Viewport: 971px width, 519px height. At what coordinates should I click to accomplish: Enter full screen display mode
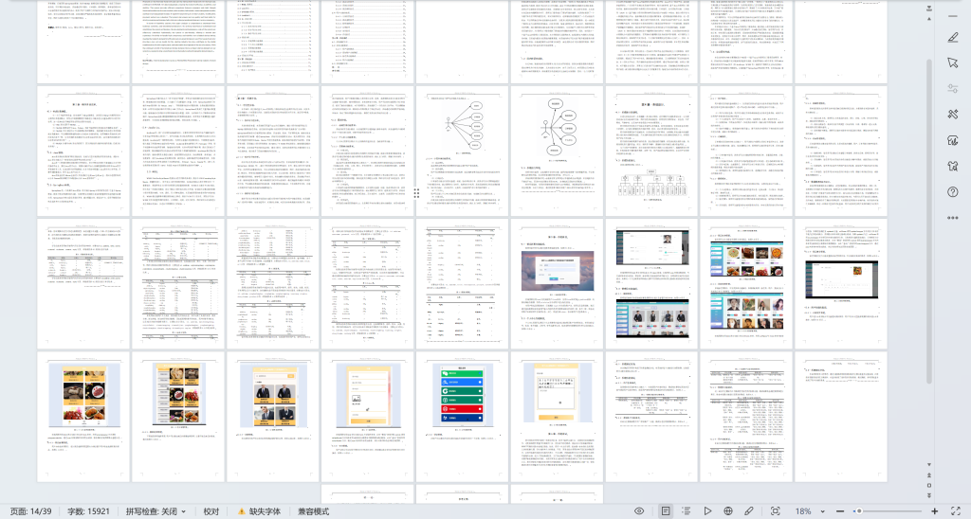[x=956, y=511]
